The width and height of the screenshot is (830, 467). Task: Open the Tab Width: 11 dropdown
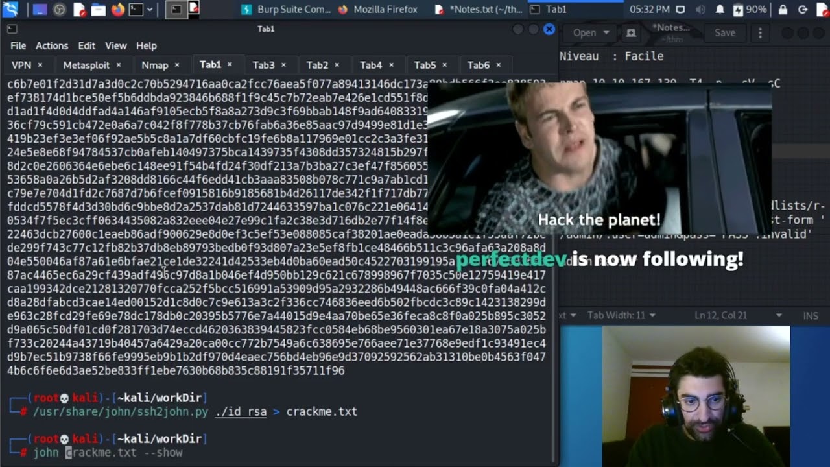coord(621,315)
